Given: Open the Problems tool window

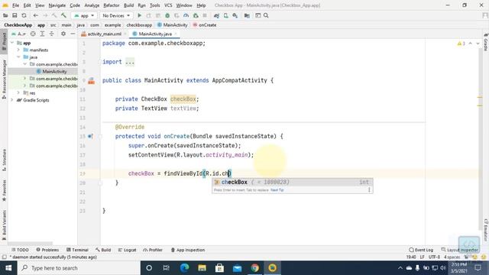Looking at the screenshot, I should [x=47, y=250].
